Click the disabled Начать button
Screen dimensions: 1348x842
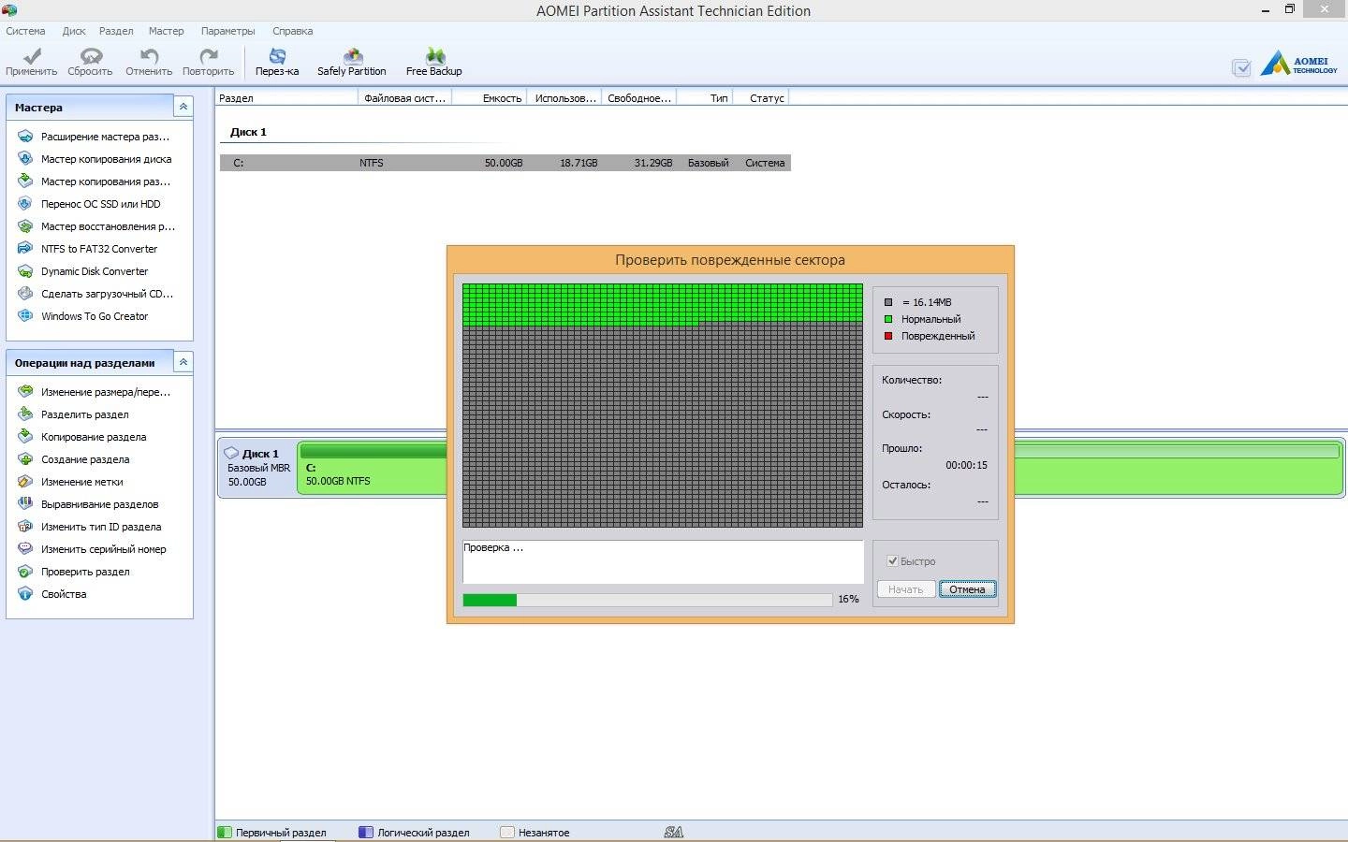905,589
